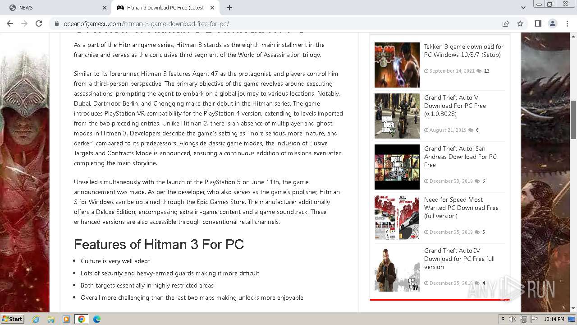Click the "Lots of security and heavy-armed guards" bullet
The image size is (577, 325).
170,274
